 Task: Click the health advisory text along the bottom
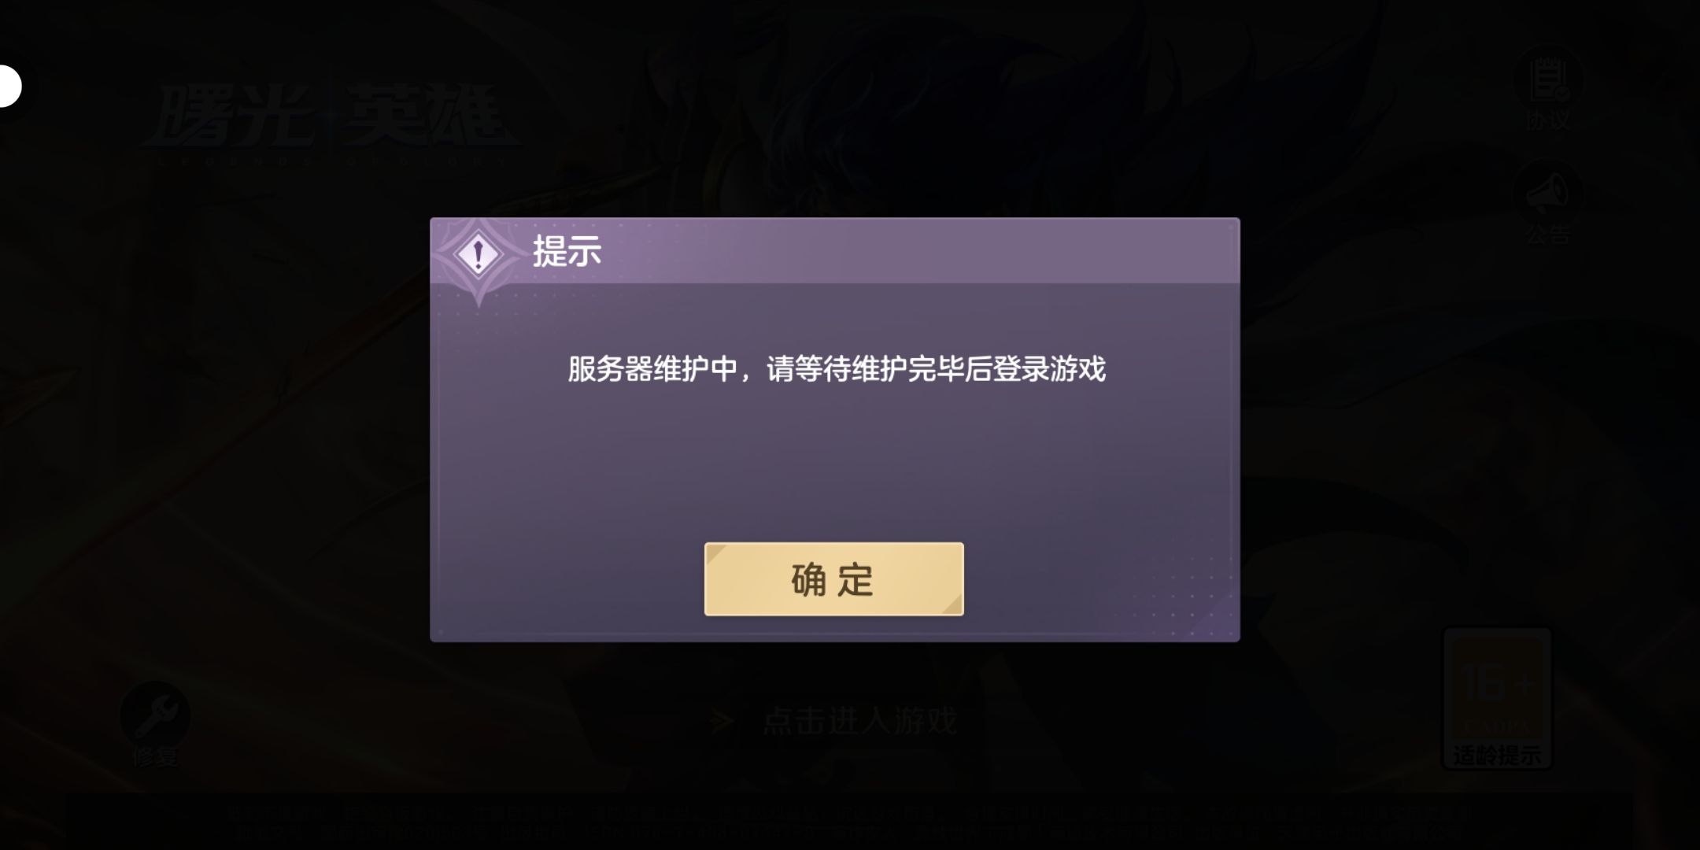(850, 822)
